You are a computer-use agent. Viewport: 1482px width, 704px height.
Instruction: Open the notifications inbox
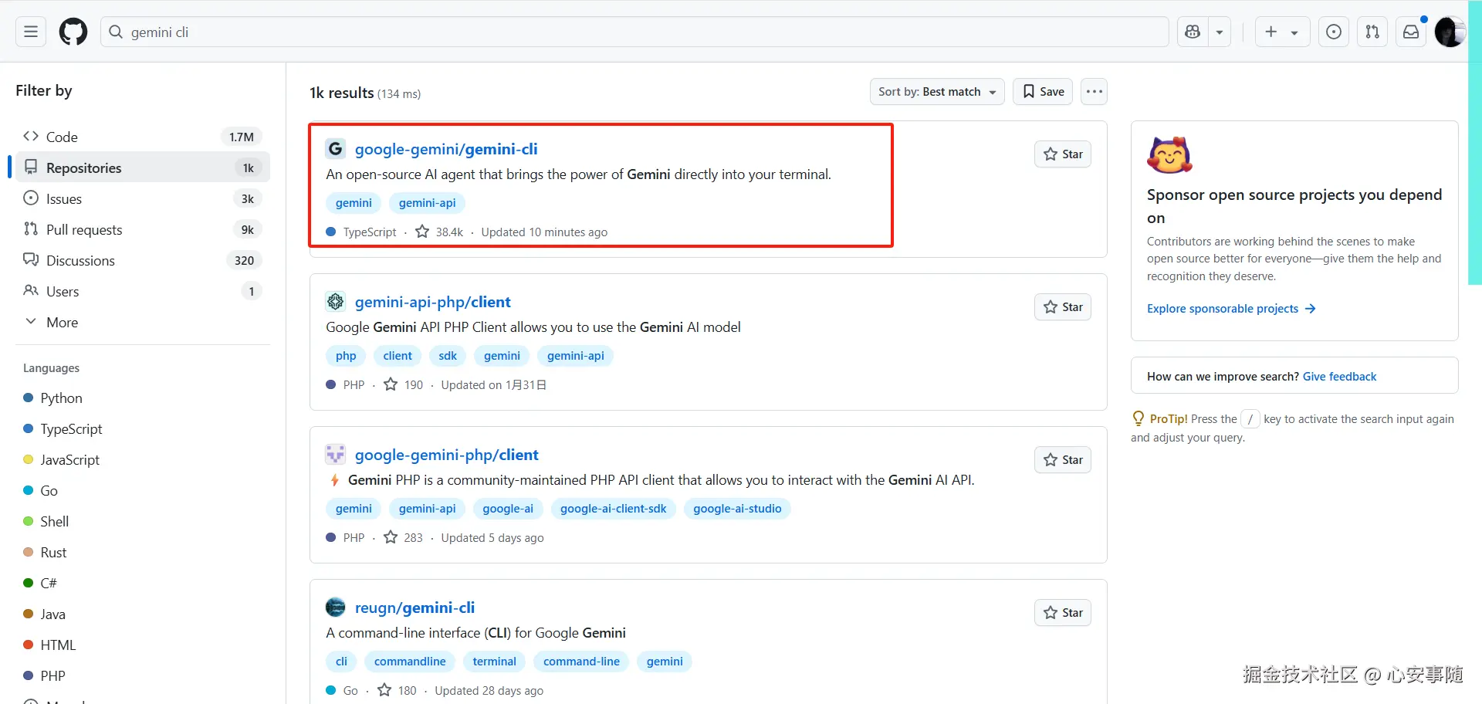point(1411,32)
